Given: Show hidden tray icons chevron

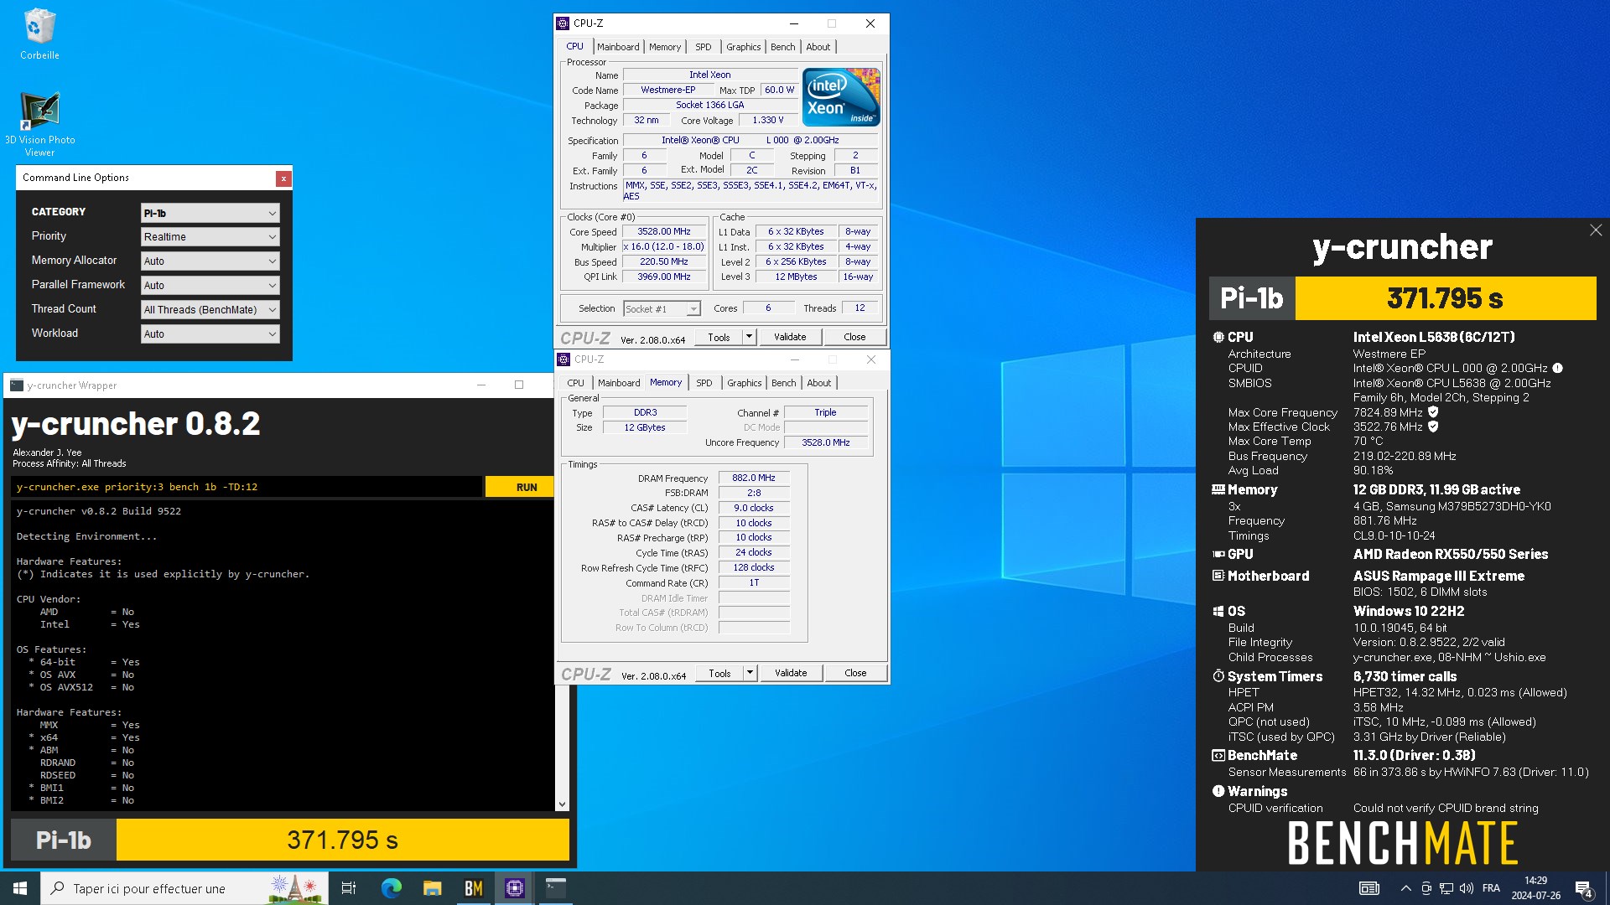Looking at the screenshot, I should 1405,888.
